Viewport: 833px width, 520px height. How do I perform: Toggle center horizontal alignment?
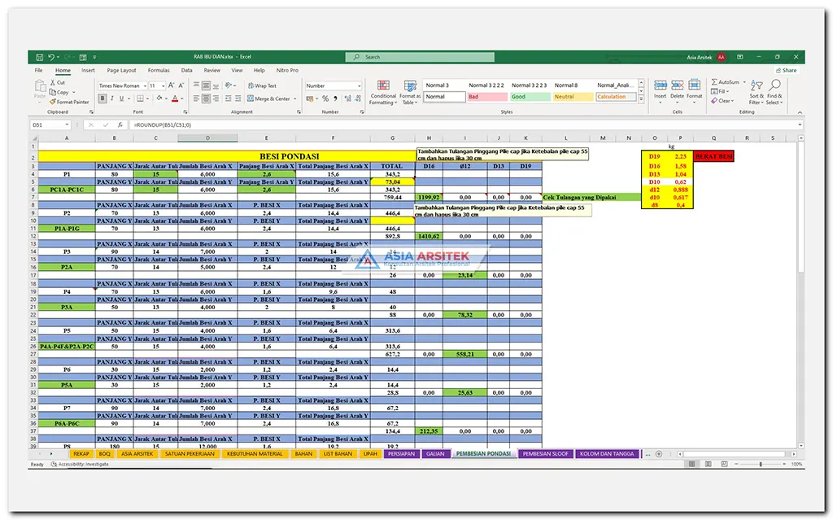[x=206, y=98]
